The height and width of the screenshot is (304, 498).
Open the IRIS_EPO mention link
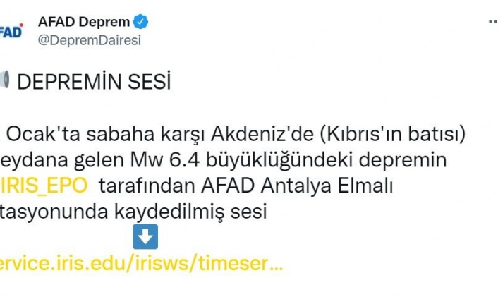point(46,186)
